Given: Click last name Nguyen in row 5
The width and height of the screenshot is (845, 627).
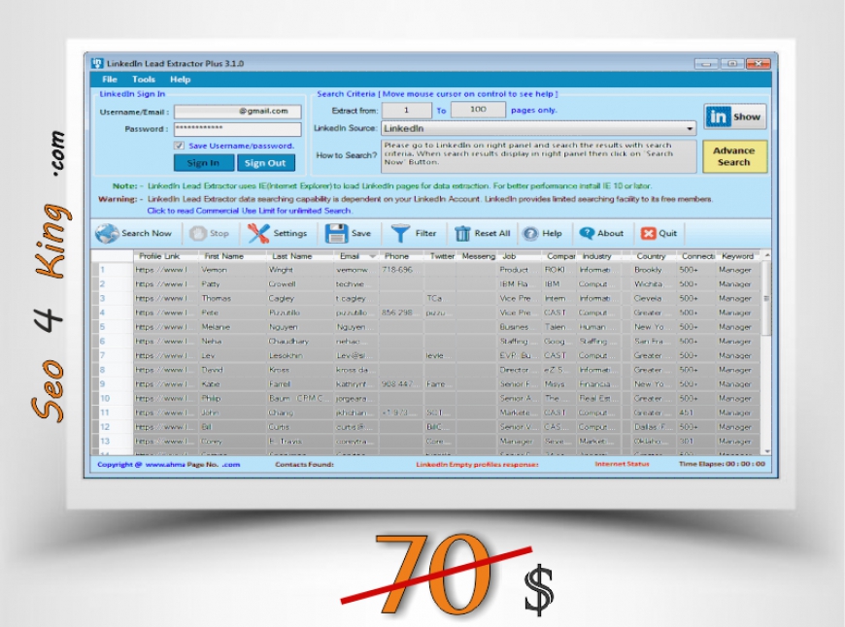Looking at the screenshot, I should point(284,327).
